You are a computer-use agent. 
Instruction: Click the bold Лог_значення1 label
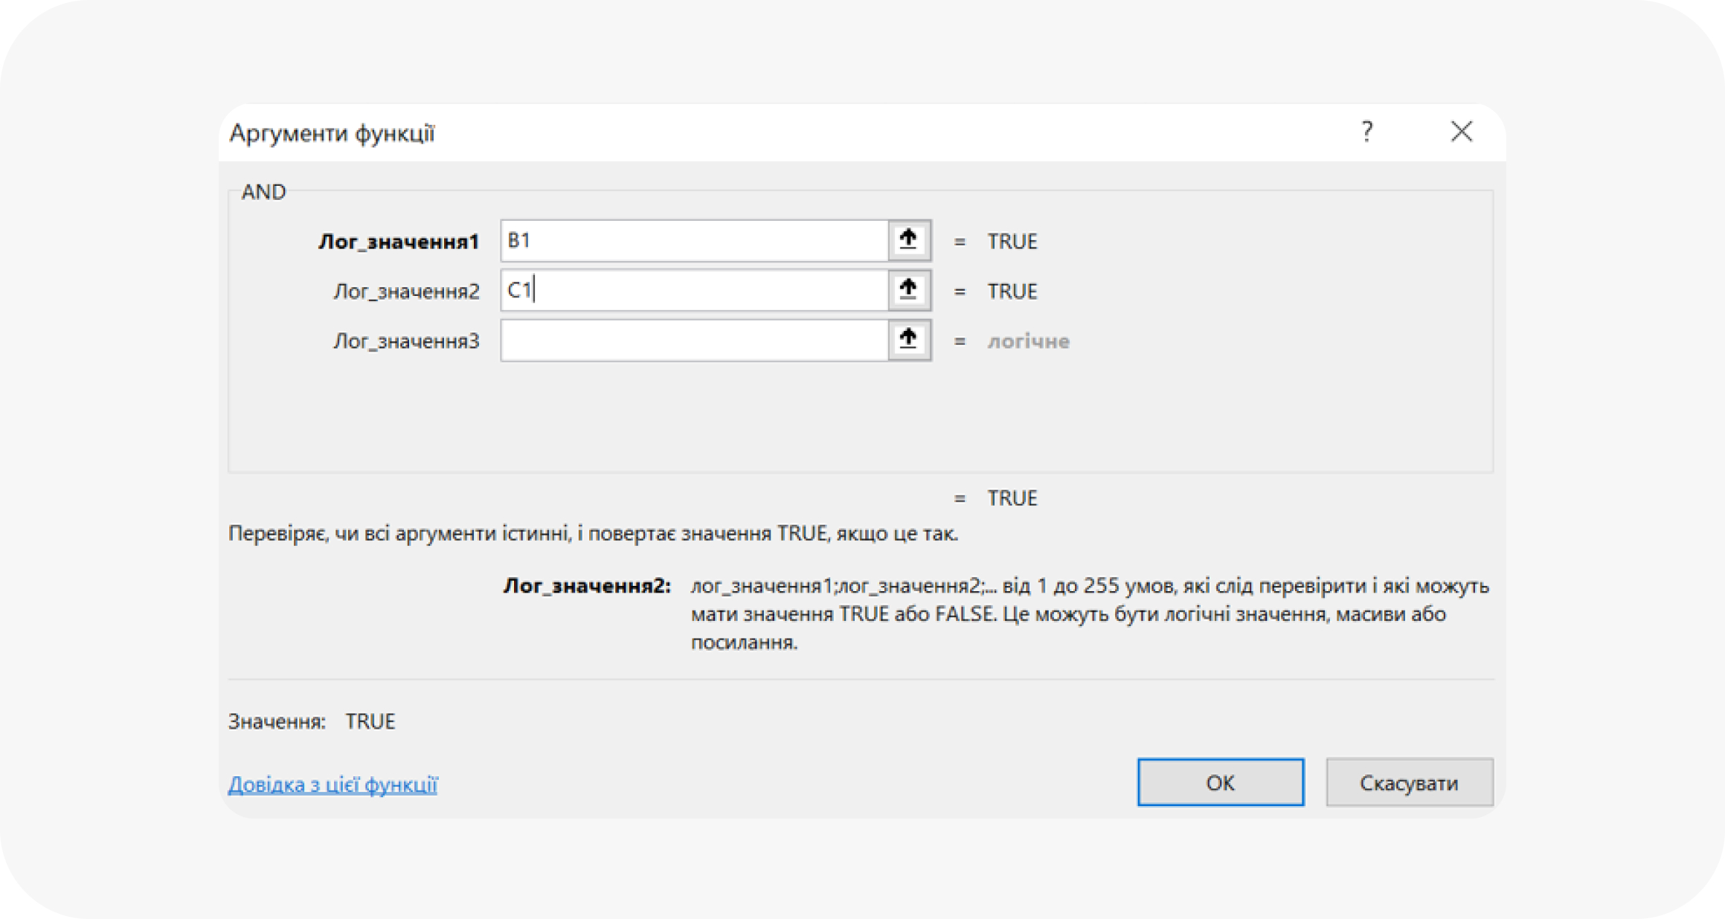click(x=399, y=242)
